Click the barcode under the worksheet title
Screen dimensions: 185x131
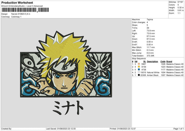click(25, 10)
